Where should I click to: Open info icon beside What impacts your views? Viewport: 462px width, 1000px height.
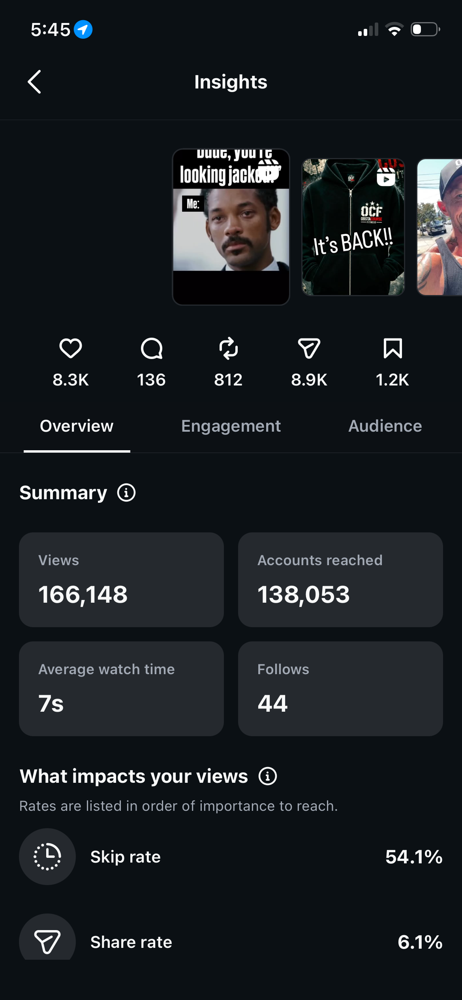coord(268,776)
